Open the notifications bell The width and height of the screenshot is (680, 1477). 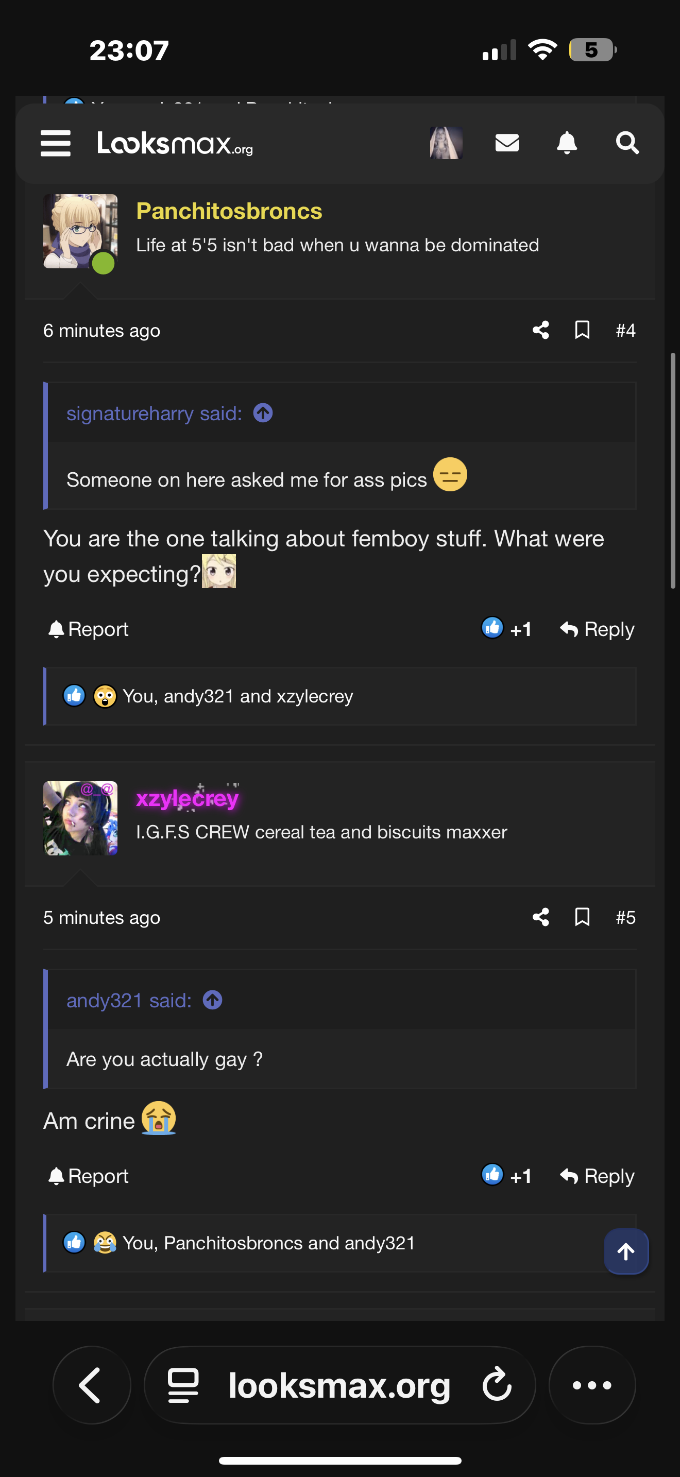(x=567, y=143)
